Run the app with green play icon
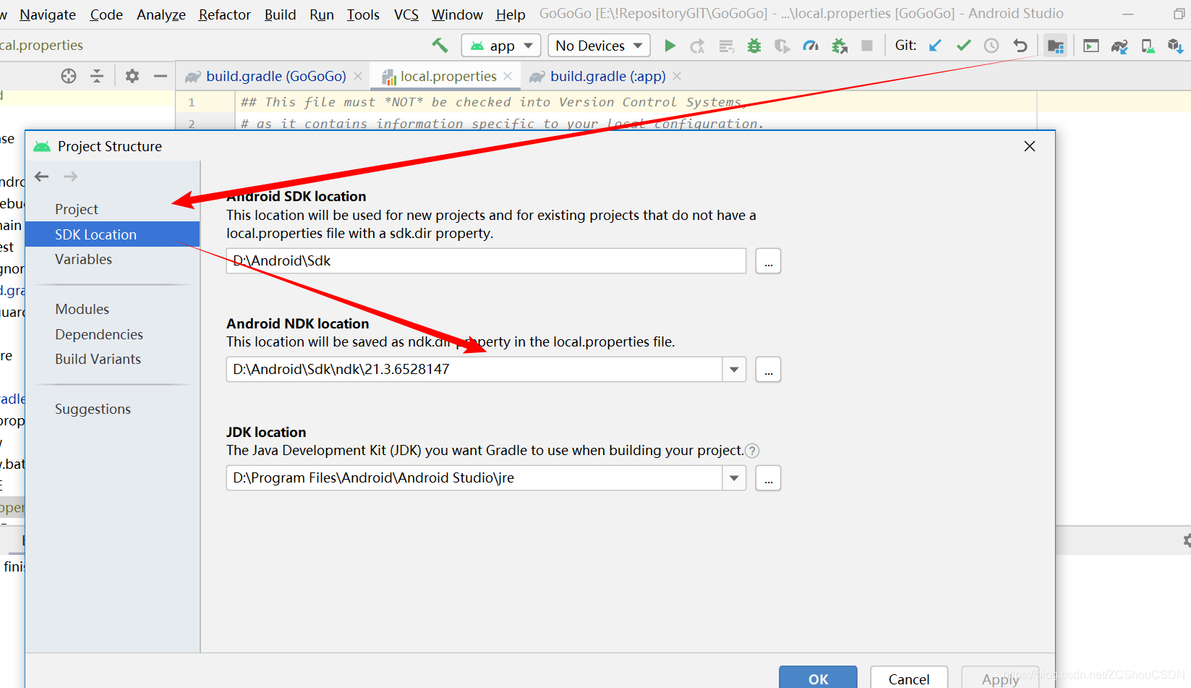This screenshot has width=1191, height=688. [670, 46]
